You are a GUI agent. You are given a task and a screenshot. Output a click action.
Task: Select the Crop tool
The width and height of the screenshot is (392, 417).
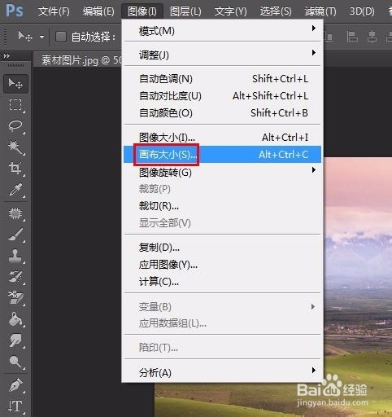tap(15, 168)
